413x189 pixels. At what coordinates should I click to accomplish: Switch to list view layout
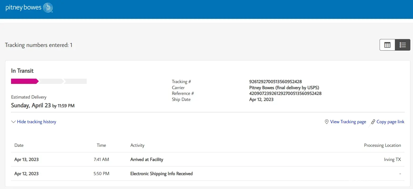(x=402, y=45)
